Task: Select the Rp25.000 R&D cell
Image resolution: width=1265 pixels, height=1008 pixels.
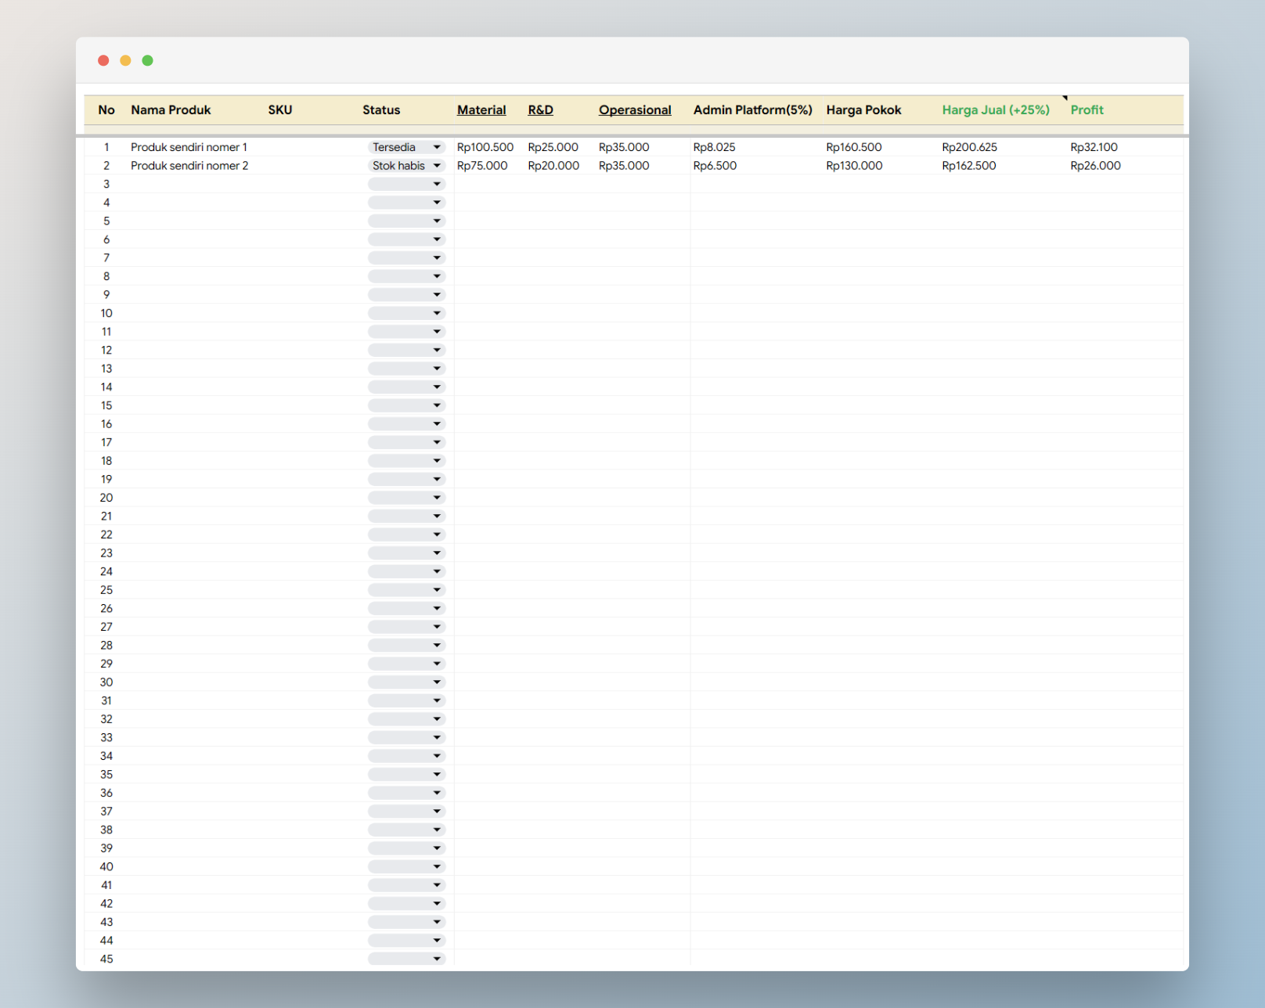Action: click(553, 147)
